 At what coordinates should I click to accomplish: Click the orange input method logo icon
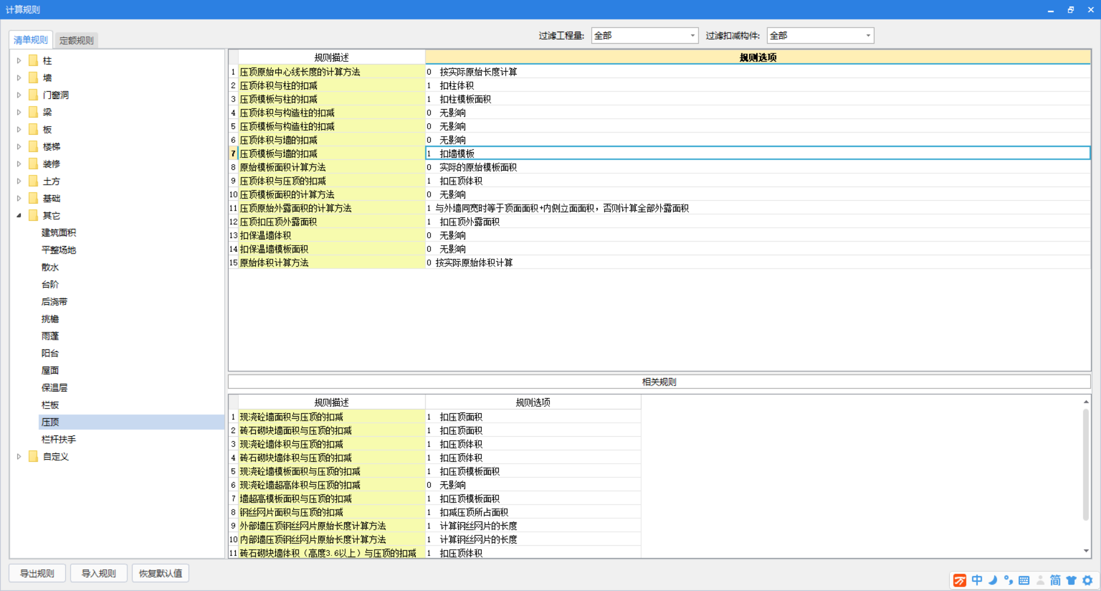click(x=959, y=581)
